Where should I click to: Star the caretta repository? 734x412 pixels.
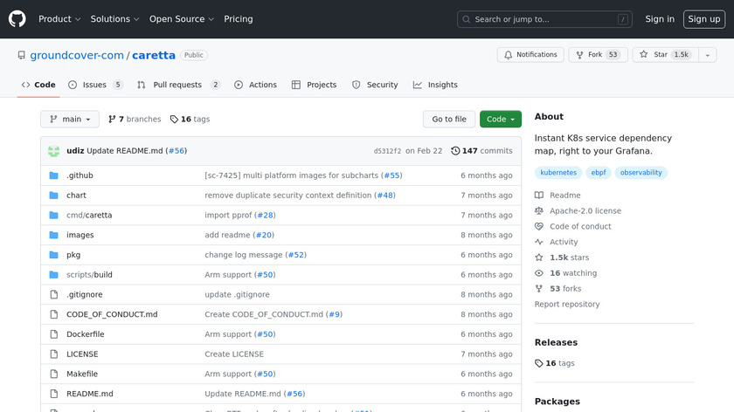[664, 55]
